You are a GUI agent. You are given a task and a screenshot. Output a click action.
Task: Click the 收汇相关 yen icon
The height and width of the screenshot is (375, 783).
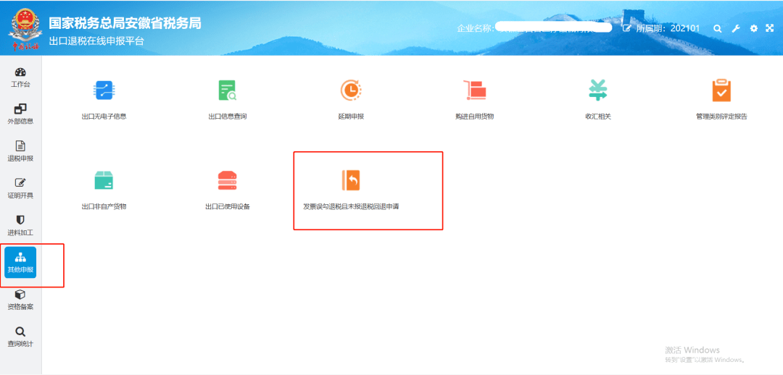coord(598,90)
